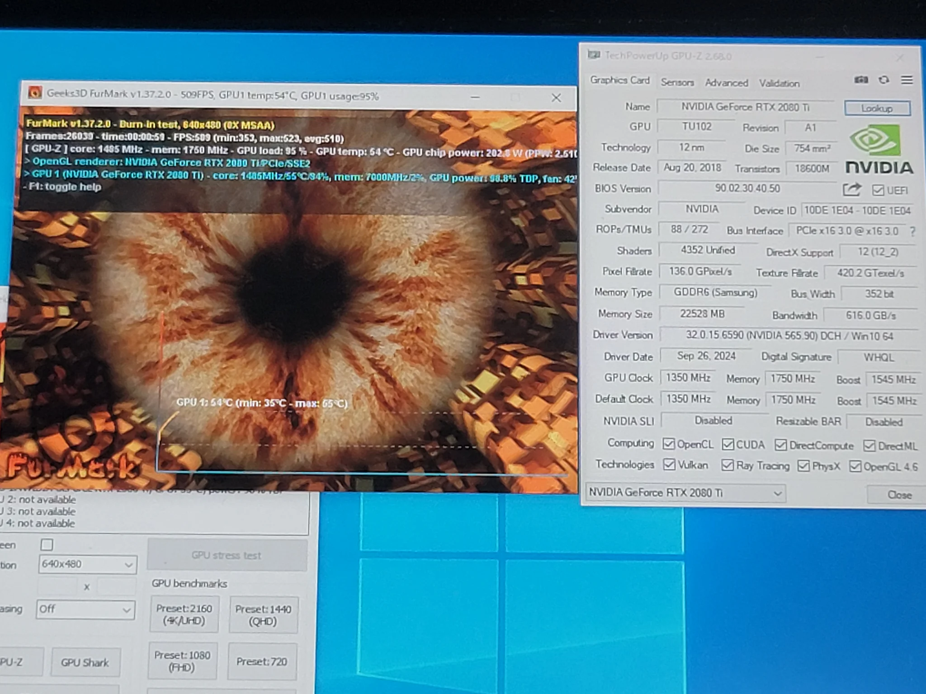Viewport: 926px width, 694px height.
Task: Click the Driver Version value 32.0.15.6590
Action: [789, 336]
